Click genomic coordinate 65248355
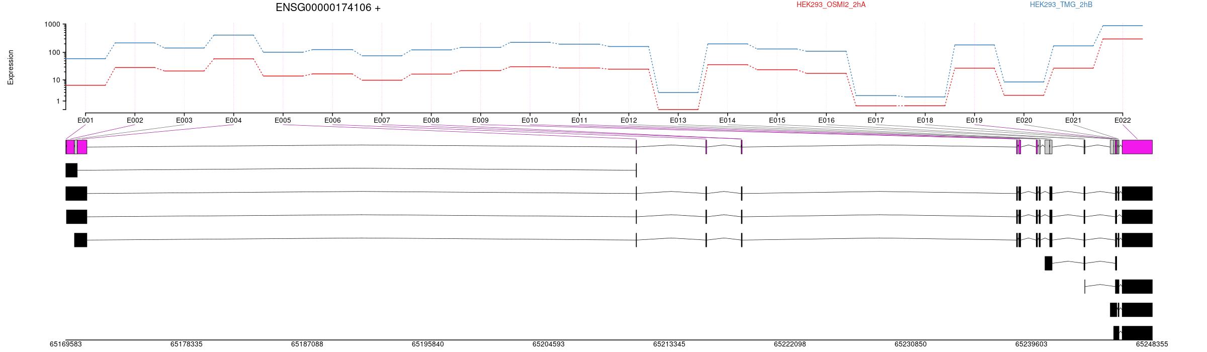Image resolution: width=1207 pixels, height=352 pixels. point(1152,344)
